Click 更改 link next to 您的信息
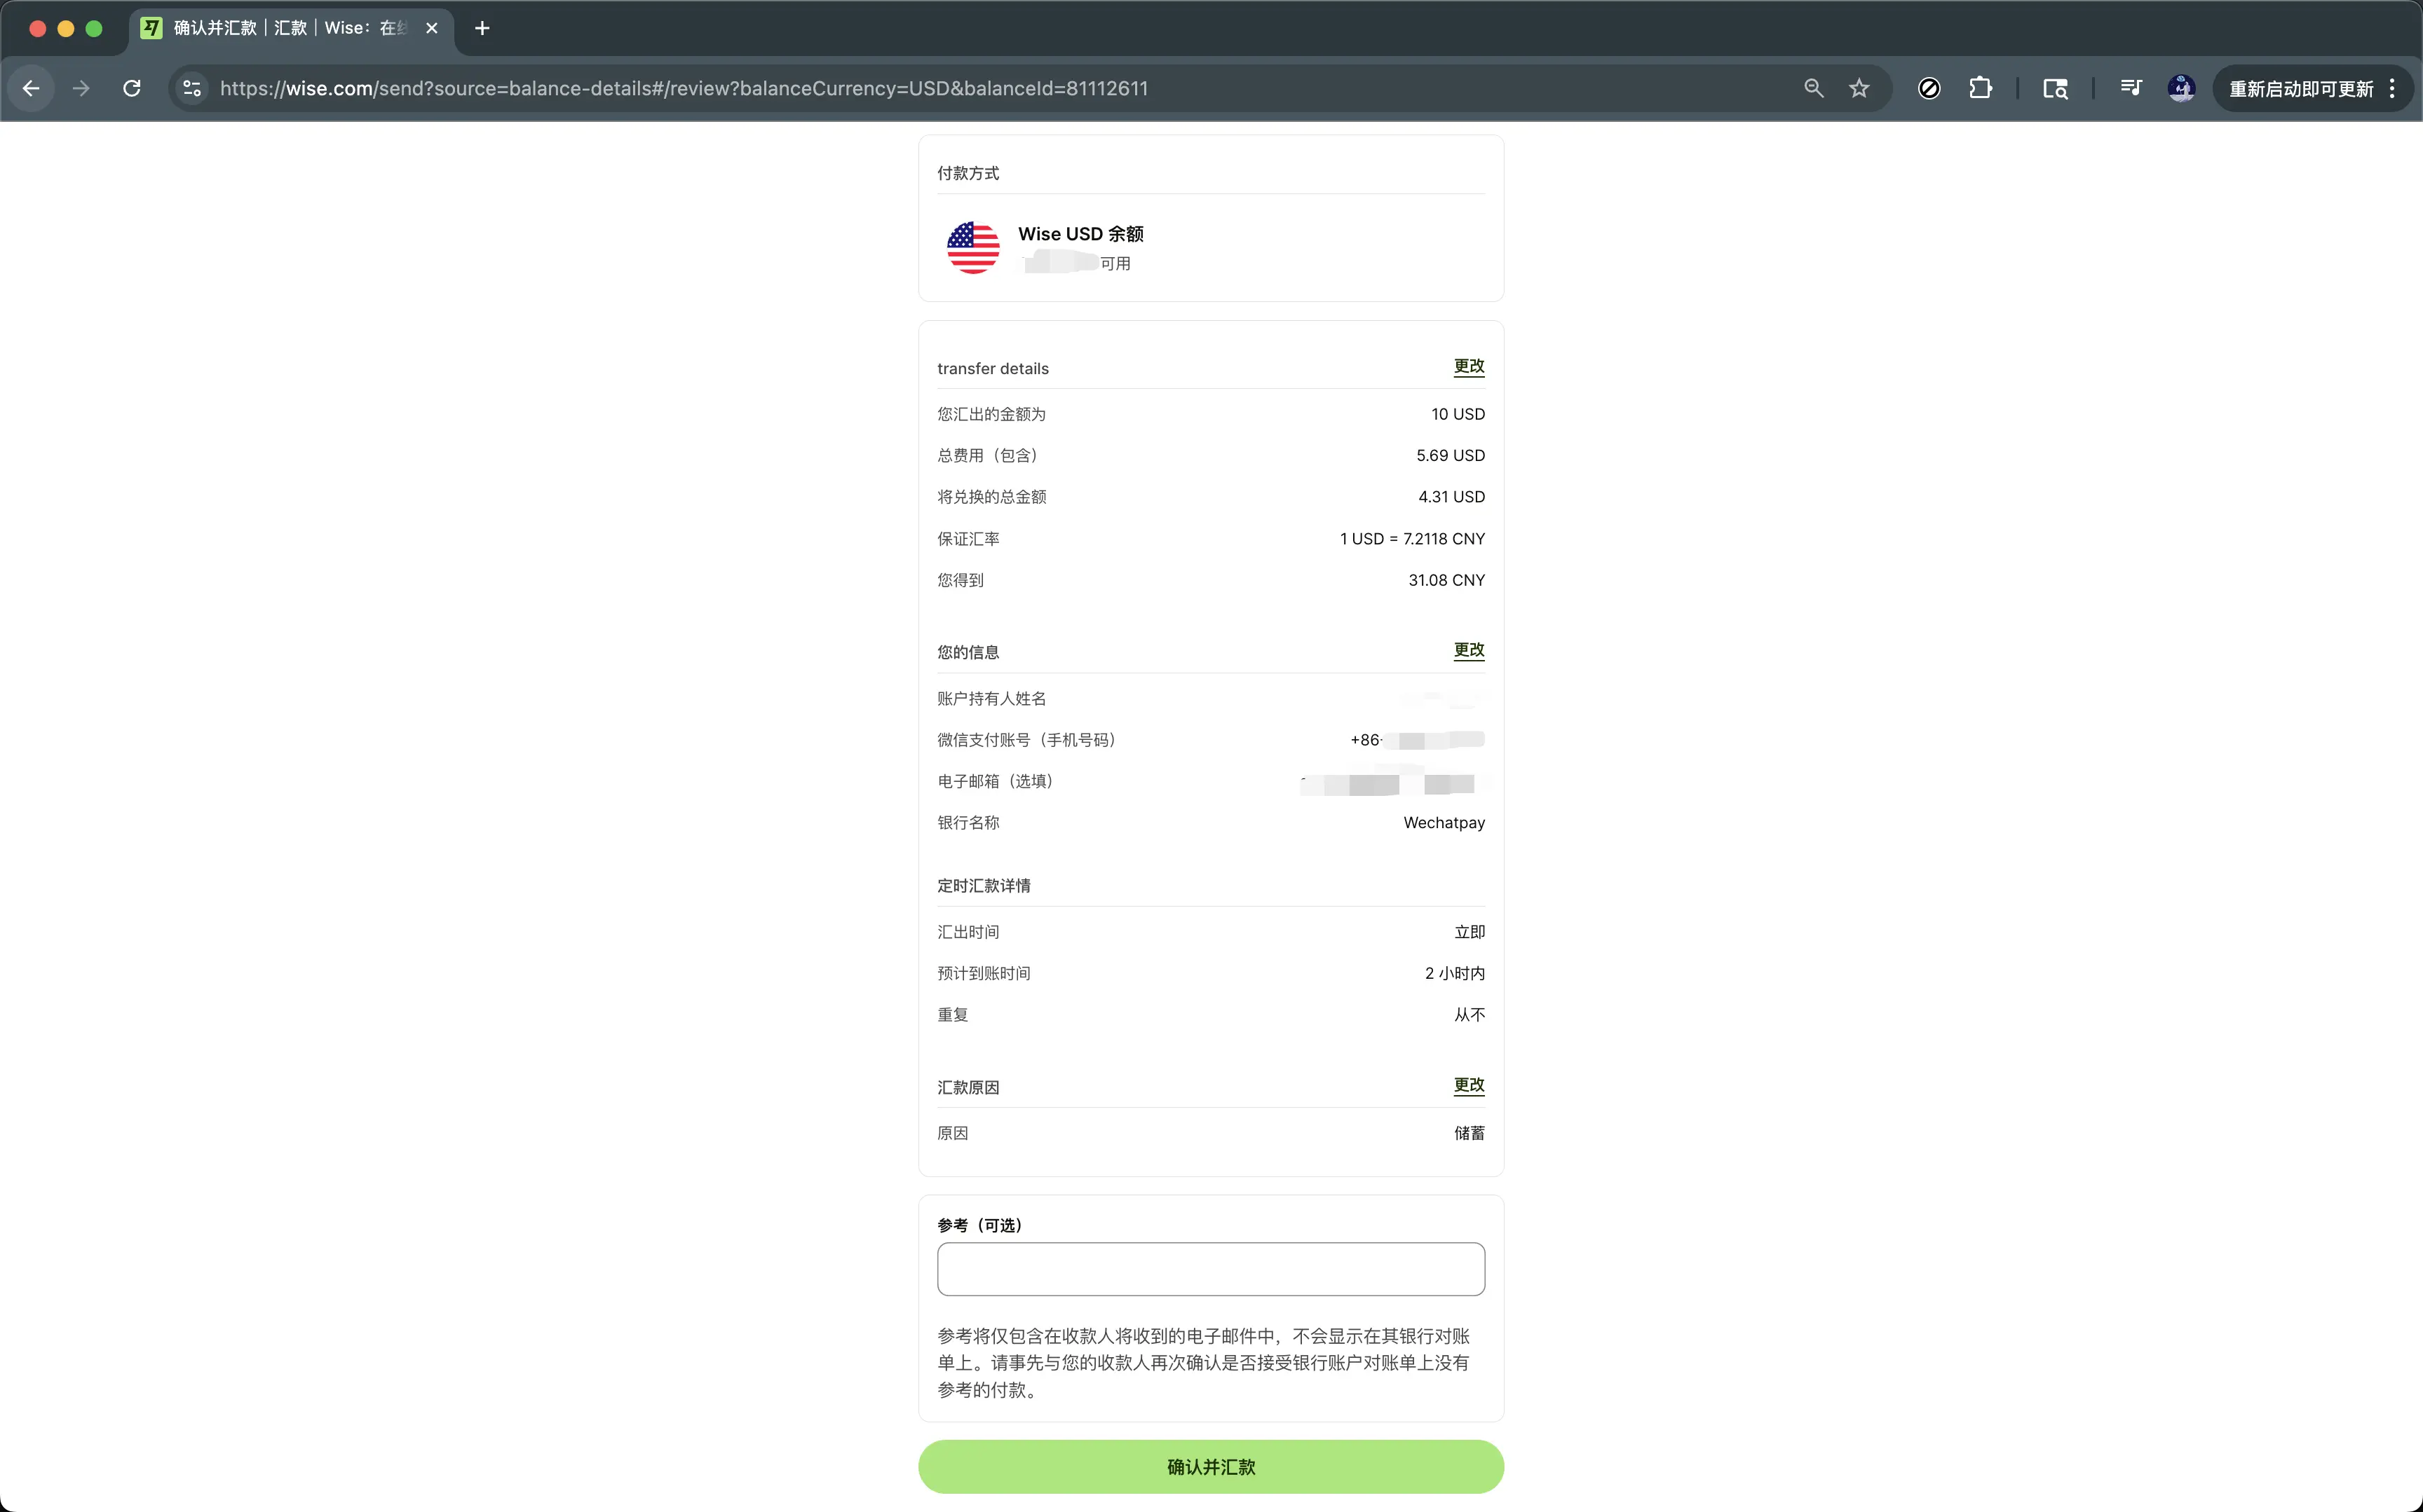The image size is (2423, 1512). [1467, 650]
